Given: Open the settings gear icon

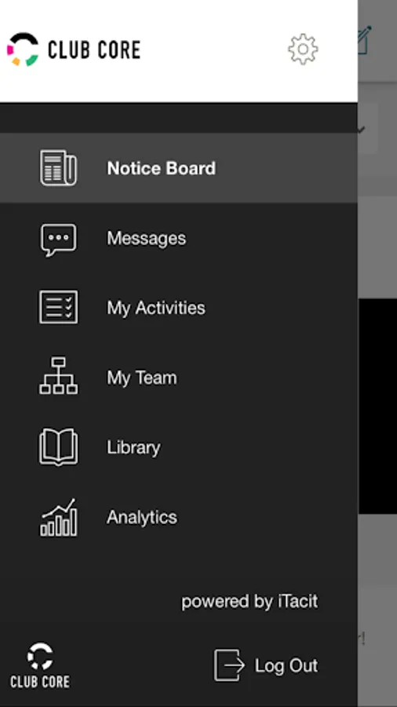Looking at the screenshot, I should pos(303,49).
